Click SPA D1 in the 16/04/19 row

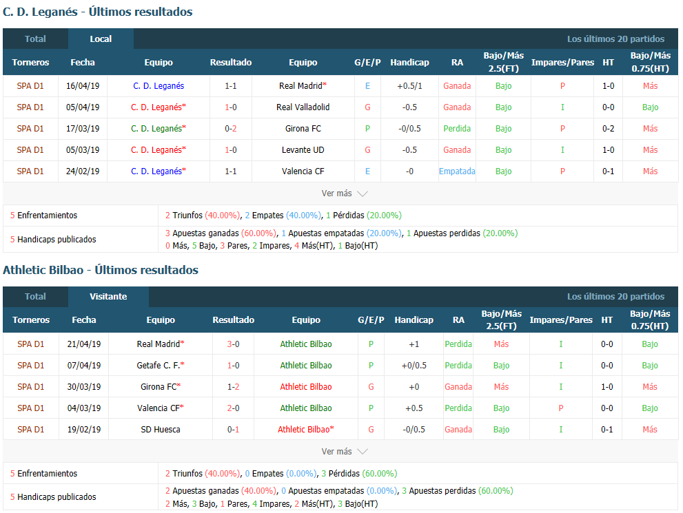30,85
